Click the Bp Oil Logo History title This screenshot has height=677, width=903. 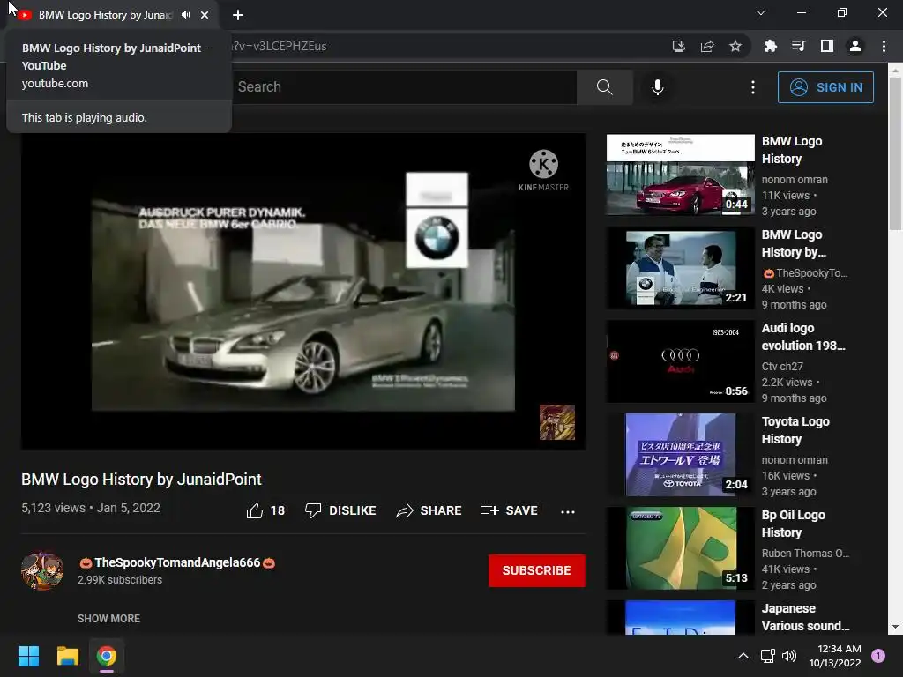click(793, 524)
